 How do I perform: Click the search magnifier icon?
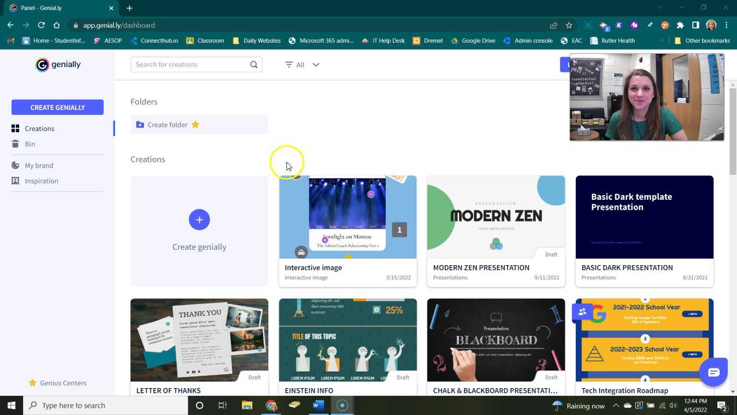pyautogui.click(x=254, y=64)
